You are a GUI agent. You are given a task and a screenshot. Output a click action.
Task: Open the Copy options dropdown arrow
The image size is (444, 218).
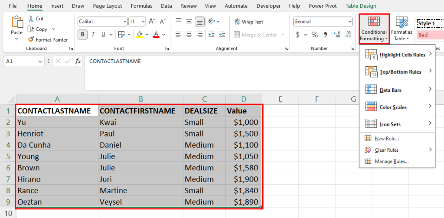[x=53, y=29]
